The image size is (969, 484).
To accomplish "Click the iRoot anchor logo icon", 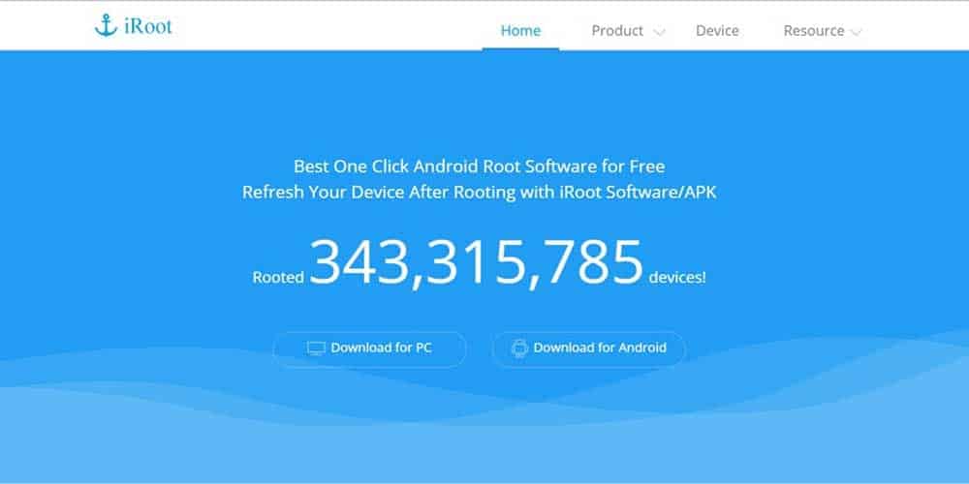I will 106,26.
